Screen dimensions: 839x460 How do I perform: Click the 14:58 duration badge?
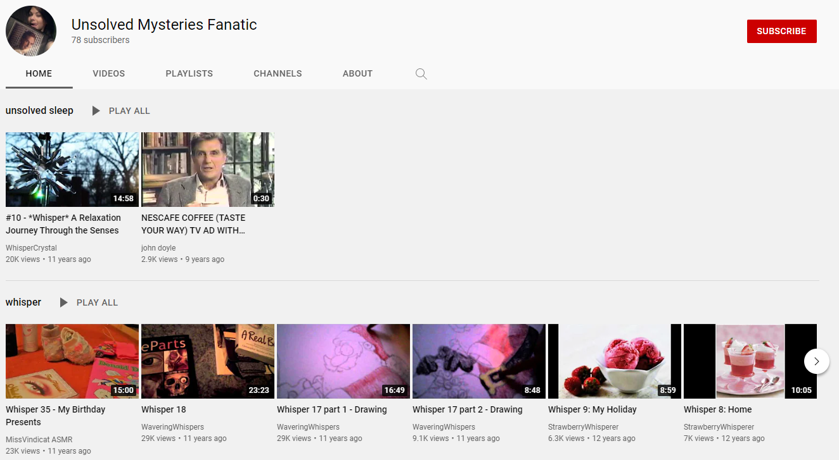124,199
